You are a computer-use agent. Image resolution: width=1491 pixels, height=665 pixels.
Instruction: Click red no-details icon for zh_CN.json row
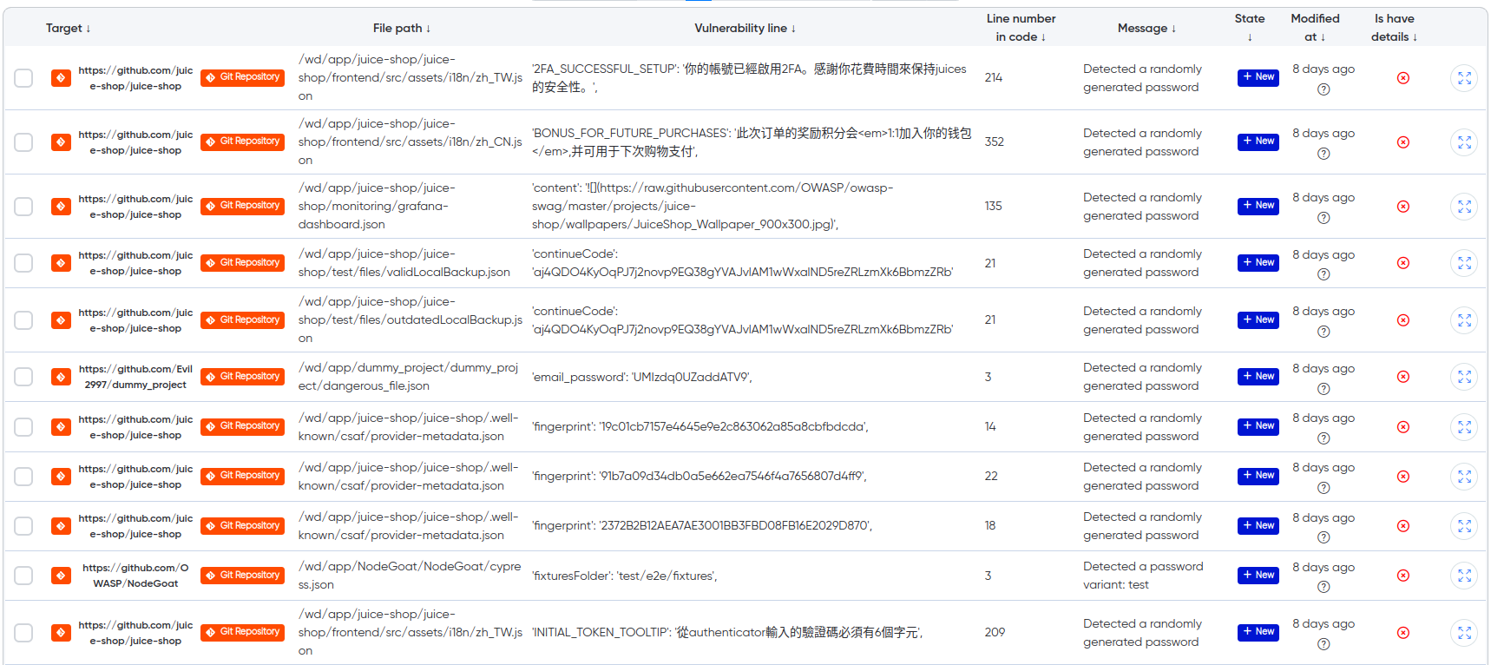(1403, 142)
